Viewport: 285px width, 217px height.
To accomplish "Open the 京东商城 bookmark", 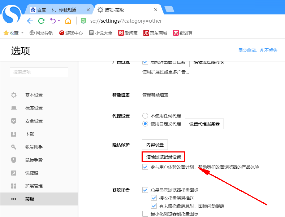I will tap(155, 33).
